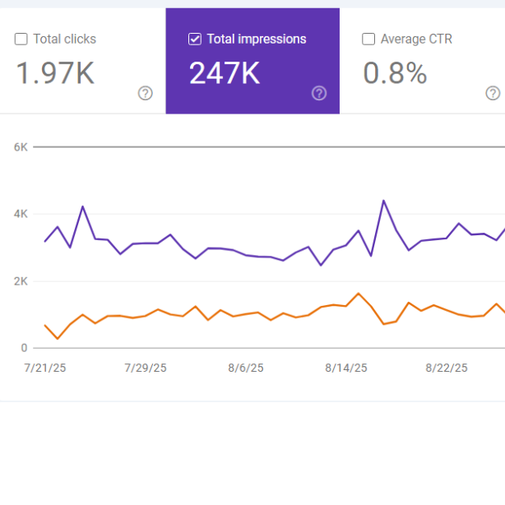Image resolution: width=505 pixels, height=505 pixels.
Task: Click the highest peak of orange line
Action: [358, 294]
